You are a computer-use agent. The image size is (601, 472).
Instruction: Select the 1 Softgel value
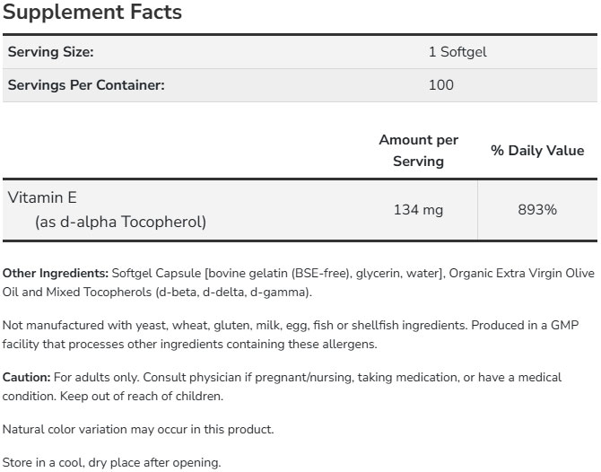point(457,52)
